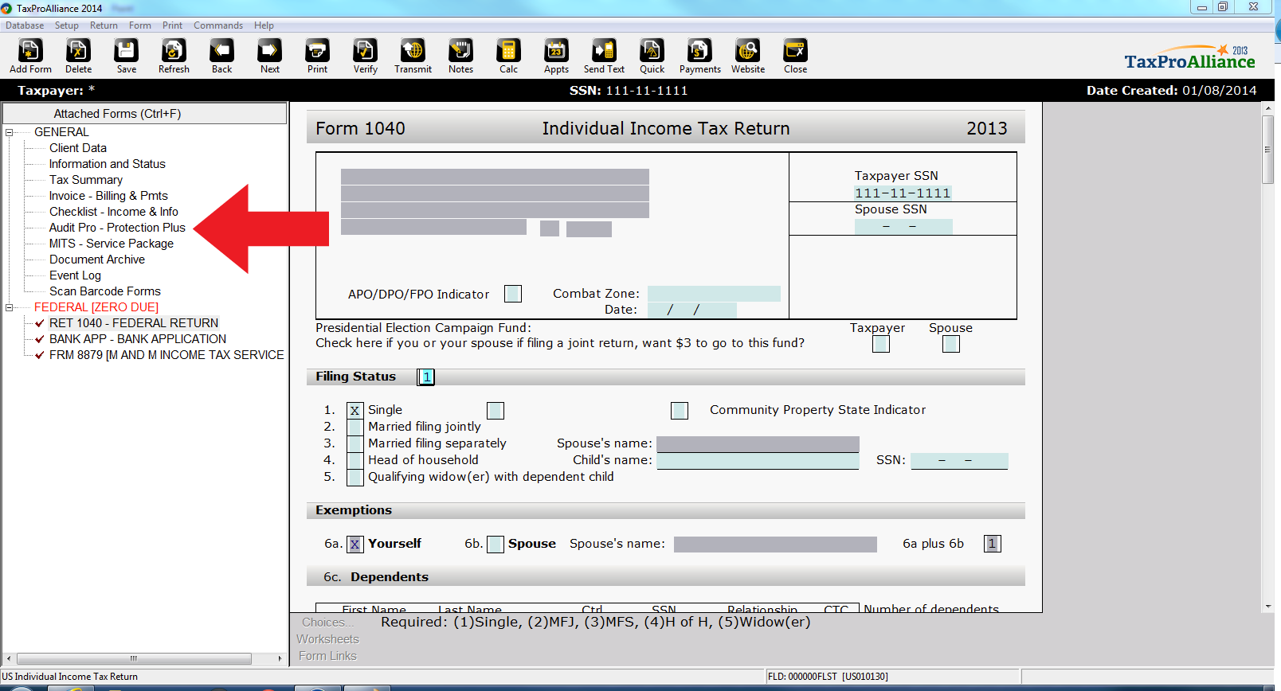Image resolution: width=1281 pixels, height=691 pixels.
Task: Click the Delete toolbar icon
Action: coord(78,57)
